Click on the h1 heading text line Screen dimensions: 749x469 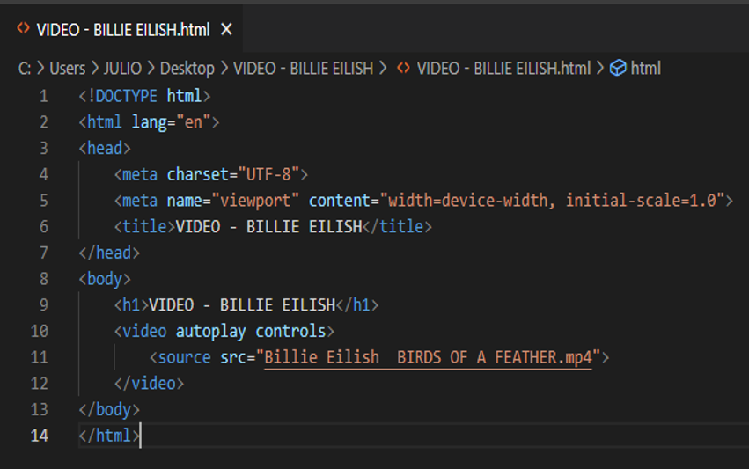pyautogui.click(x=242, y=305)
